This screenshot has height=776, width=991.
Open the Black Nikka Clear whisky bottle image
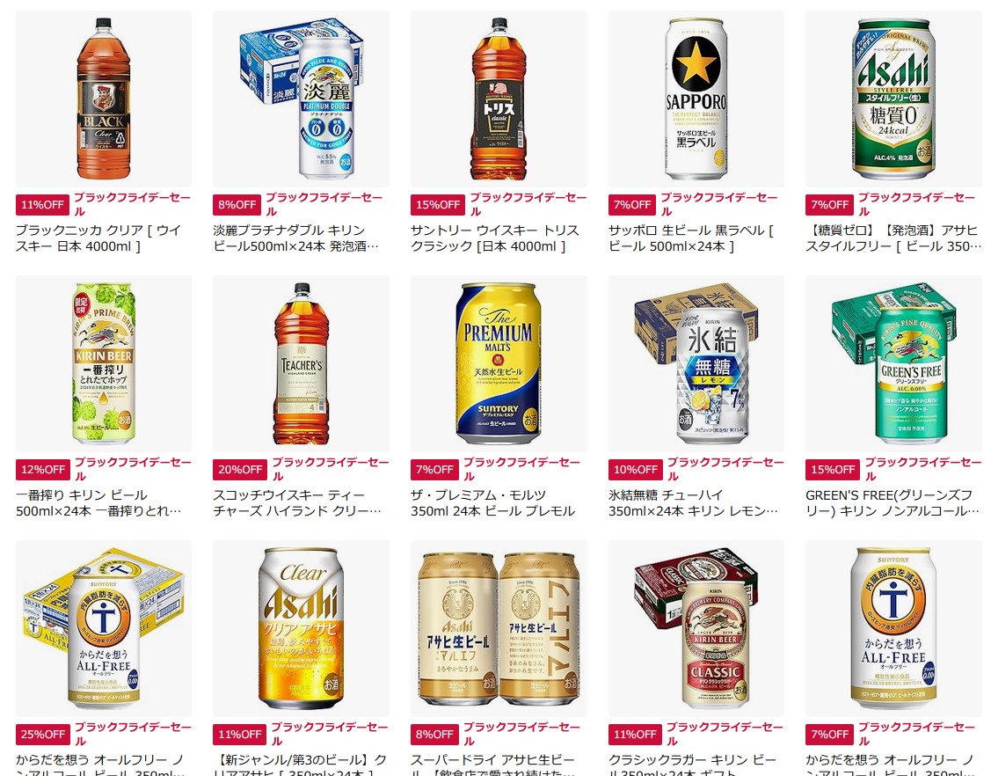[104, 99]
